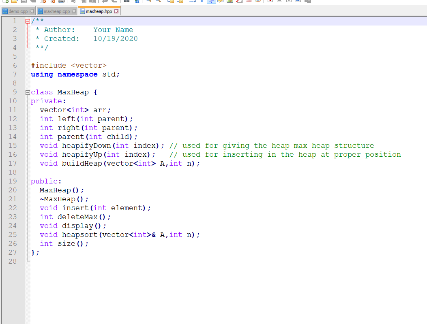This screenshot has height=324, width=427.
Task: Place cursor on the using namespace std line
Action: coord(75,74)
